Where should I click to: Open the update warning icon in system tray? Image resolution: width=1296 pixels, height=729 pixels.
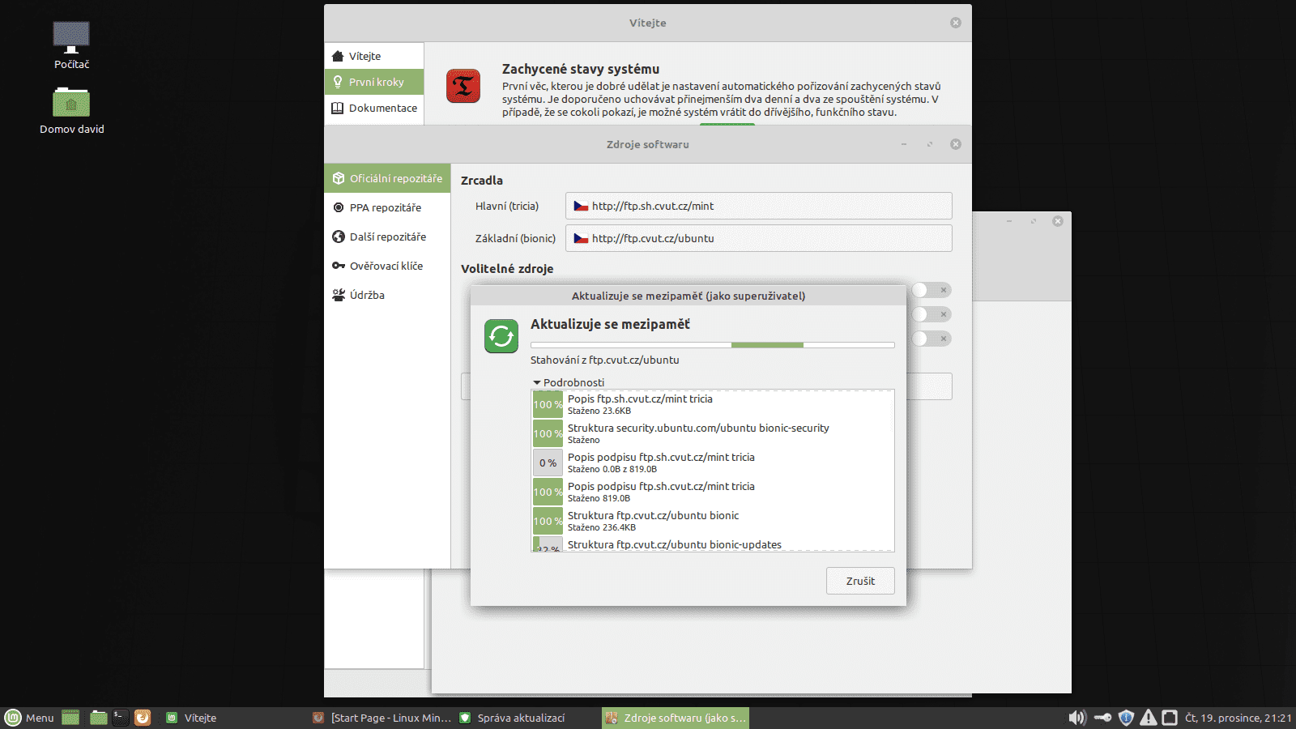tap(1149, 718)
